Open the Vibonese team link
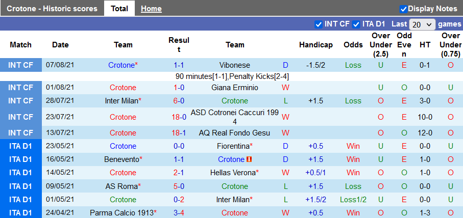The height and width of the screenshot is (218, 463). [235, 65]
